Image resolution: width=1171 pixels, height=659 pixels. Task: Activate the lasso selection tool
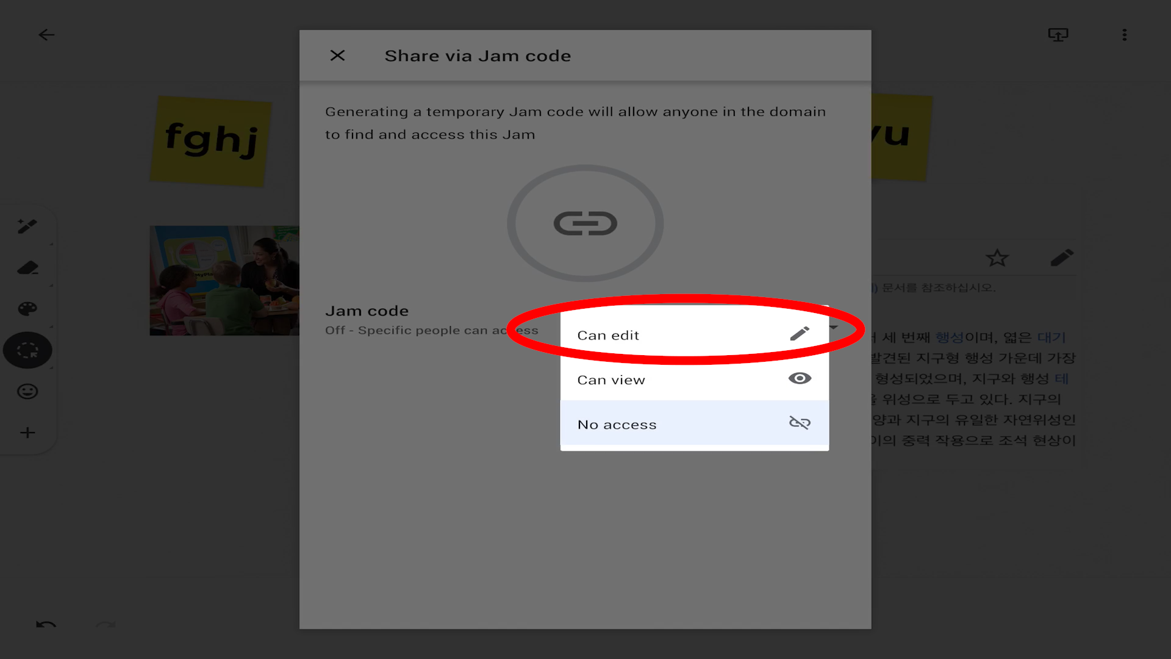pos(27,350)
